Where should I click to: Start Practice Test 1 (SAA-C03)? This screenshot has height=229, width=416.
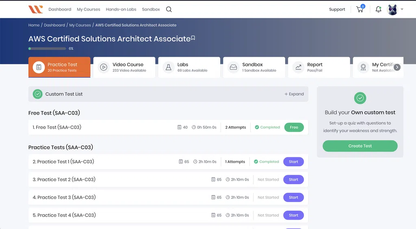pos(293,162)
